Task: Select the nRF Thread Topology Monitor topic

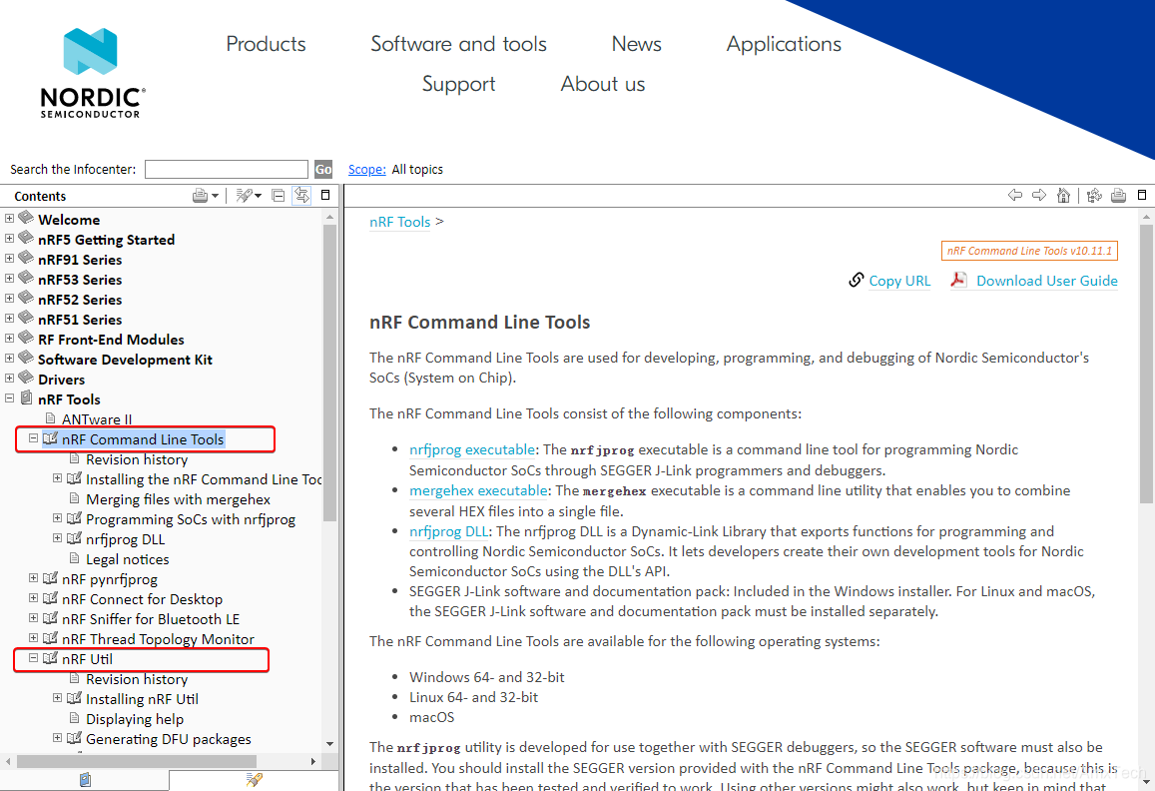Action: tap(158, 639)
